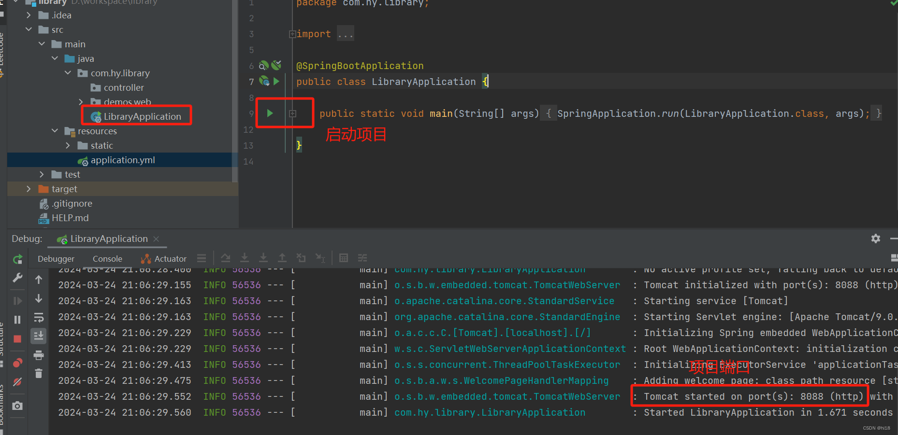
Task: Resume the program in debugger
Action: coord(18,301)
